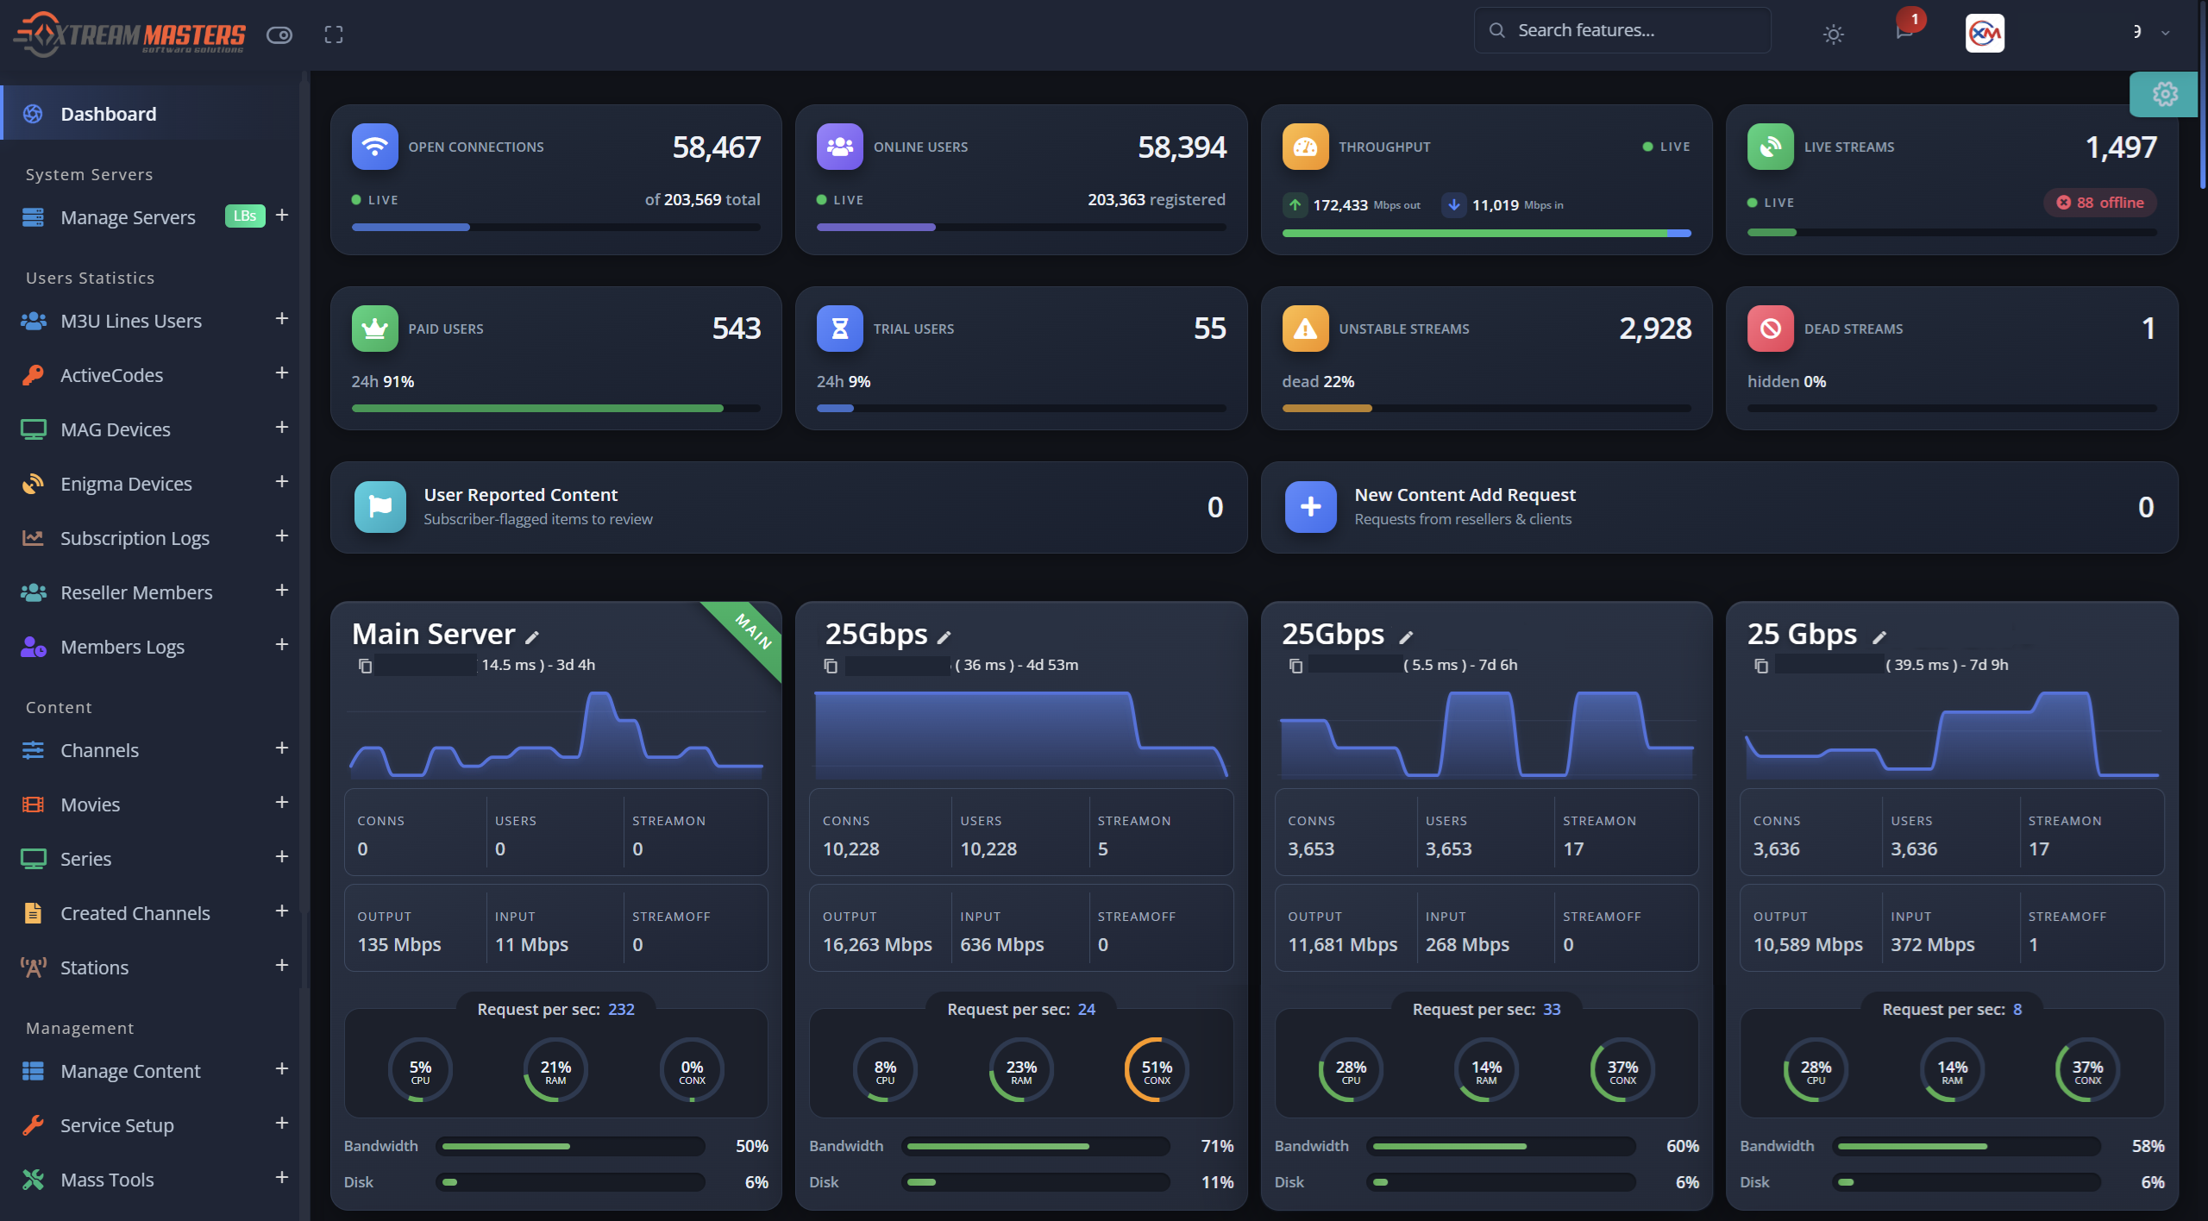2208x1221 pixels.
Task: Click Throughput progress bar
Action: (x=1486, y=233)
